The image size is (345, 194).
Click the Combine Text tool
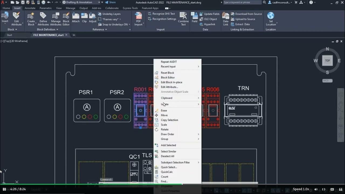tap(183, 19)
